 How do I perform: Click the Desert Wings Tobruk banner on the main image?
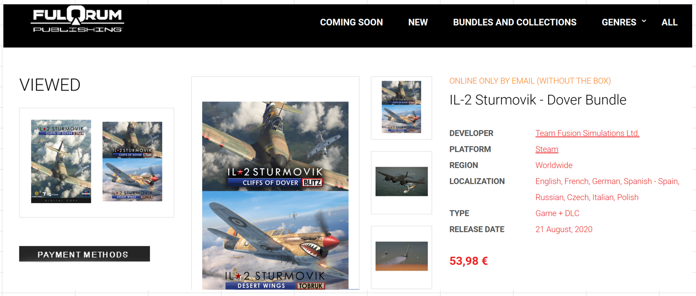(275, 280)
